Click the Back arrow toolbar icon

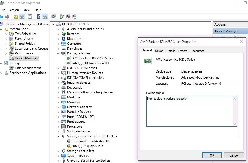point(2,17)
